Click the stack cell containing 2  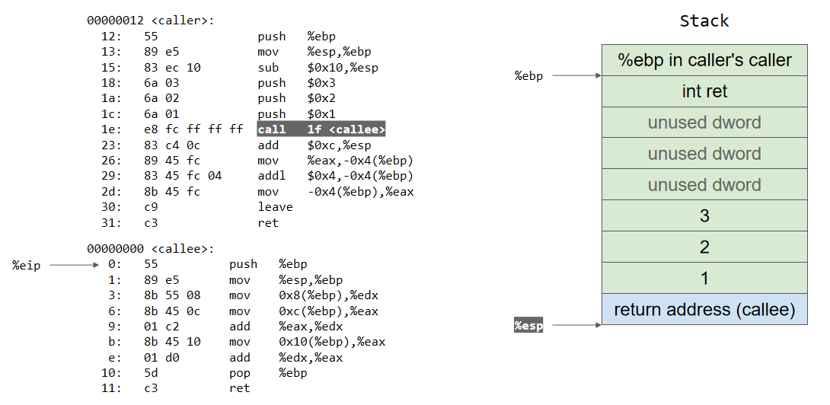(704, 247)
